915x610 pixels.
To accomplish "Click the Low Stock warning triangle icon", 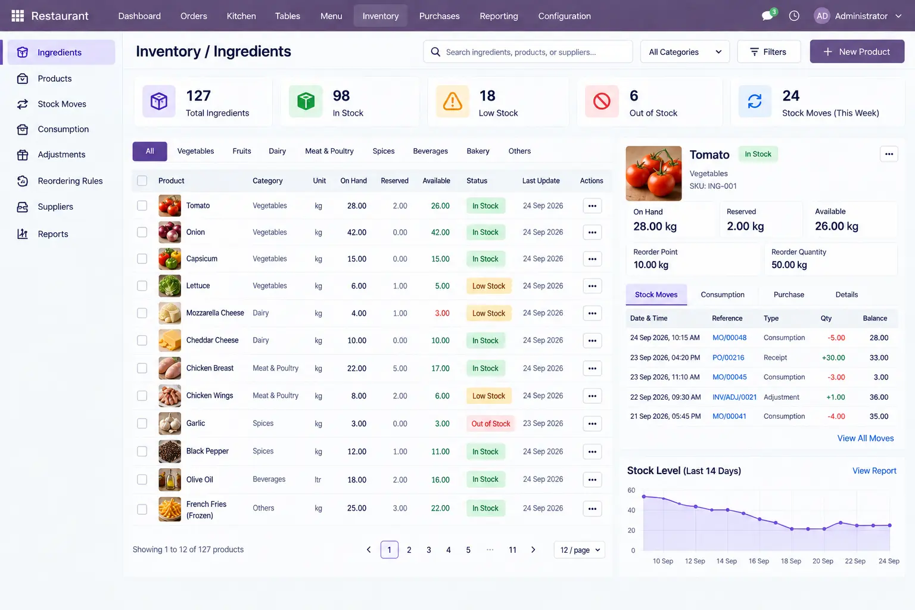I will pos(453,101).
